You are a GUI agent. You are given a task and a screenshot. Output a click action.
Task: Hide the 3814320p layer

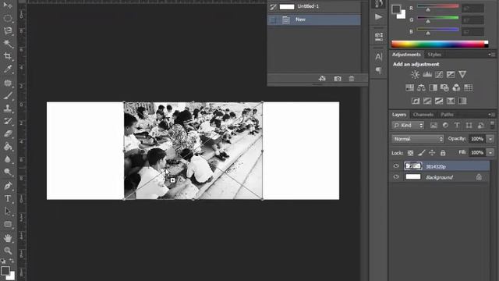pos(396,166)
